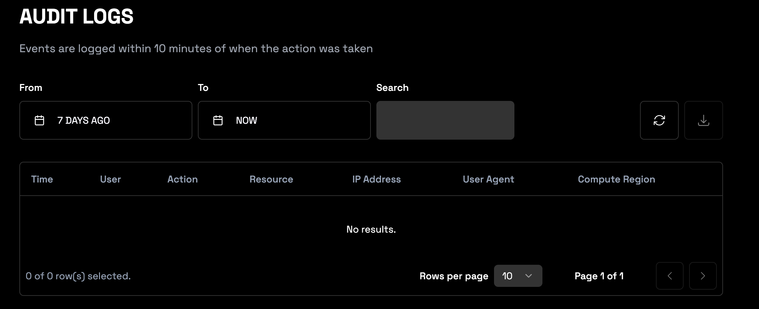Image resolution: width=759 pixels, height=309 pixels.
Task: Sort logs by the Time column
Action: pyautogui.click(x=42, y=179)
